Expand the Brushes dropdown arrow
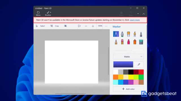 pyautogui.click(x=51, y=12)
